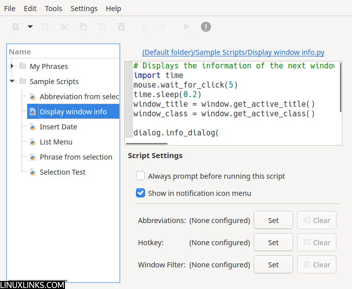This screenshot has height=289, width=352.
Task: Select the Sample Scripts folder
Action: [54, 82]
